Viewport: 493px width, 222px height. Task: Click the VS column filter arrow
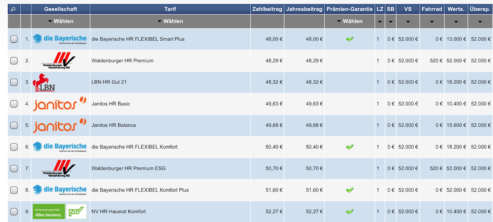pos(408,22)
